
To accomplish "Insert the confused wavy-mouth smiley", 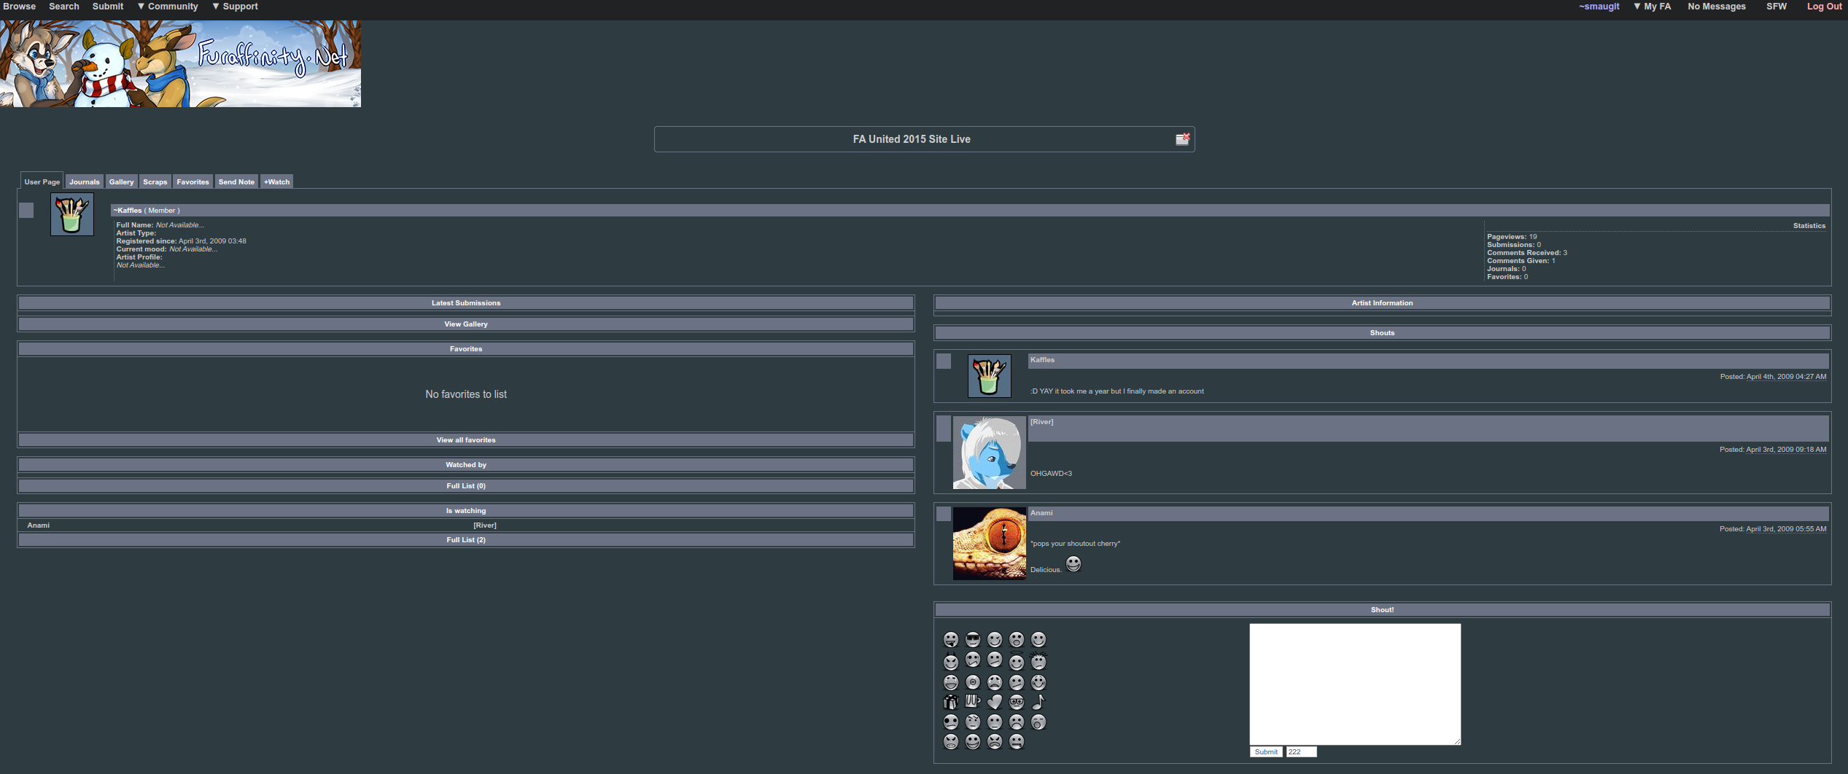I will [x=973, y=660].
